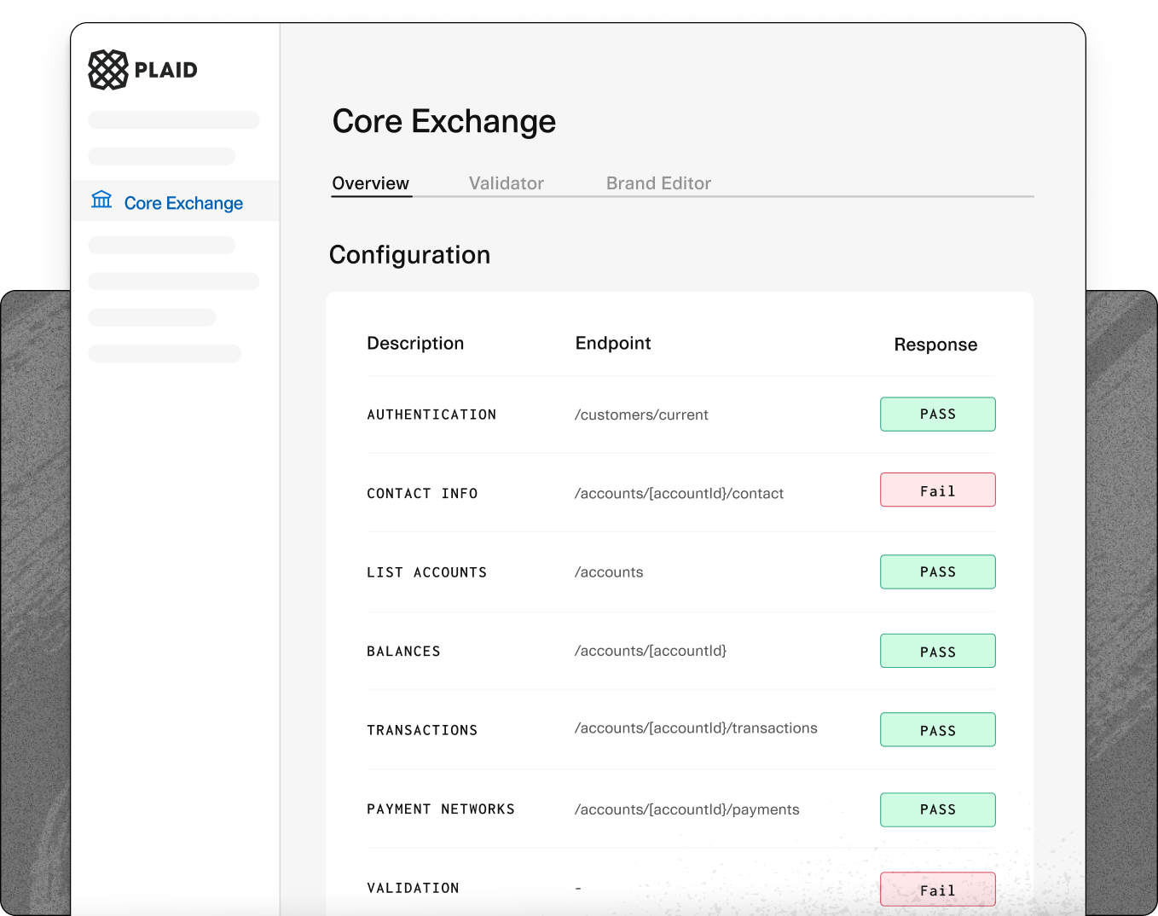The height and width of the screenshot is (916, 1158).
Task: Click the /accounts/[accountId]/transactions endpoint
Action: point(696,728)
